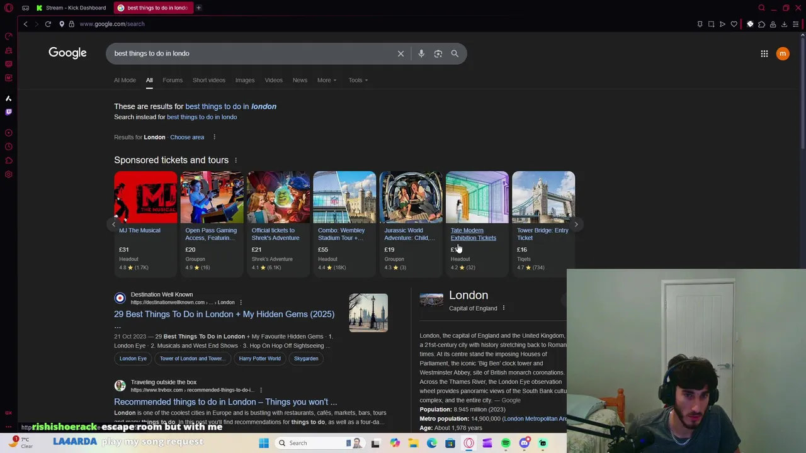Open options for Traveling outside the box result
This screenshot has width=806, height=453.
pyautogui.click(x=261, y=390)
